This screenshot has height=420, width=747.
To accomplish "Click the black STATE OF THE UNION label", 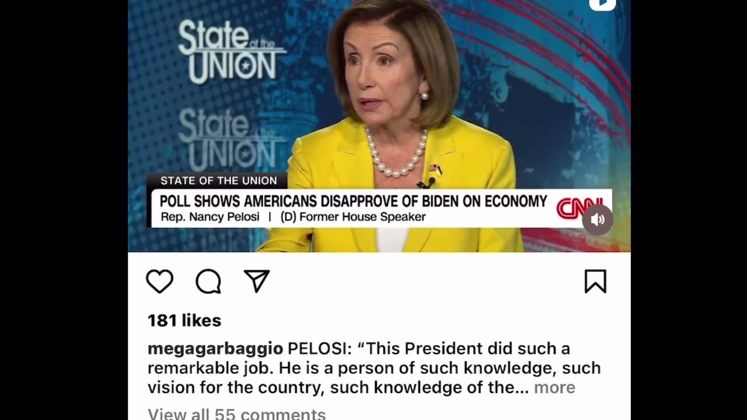I will click(x=219, y=181).
